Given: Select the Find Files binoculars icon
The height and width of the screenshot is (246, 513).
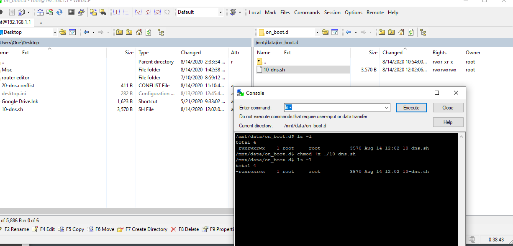Looking at the screenshot, I should click(103, 12).
